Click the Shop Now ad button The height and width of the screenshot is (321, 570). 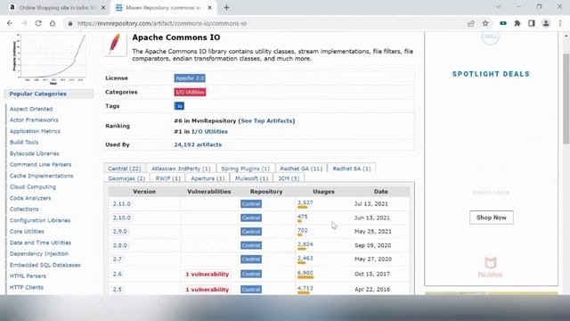491,218
